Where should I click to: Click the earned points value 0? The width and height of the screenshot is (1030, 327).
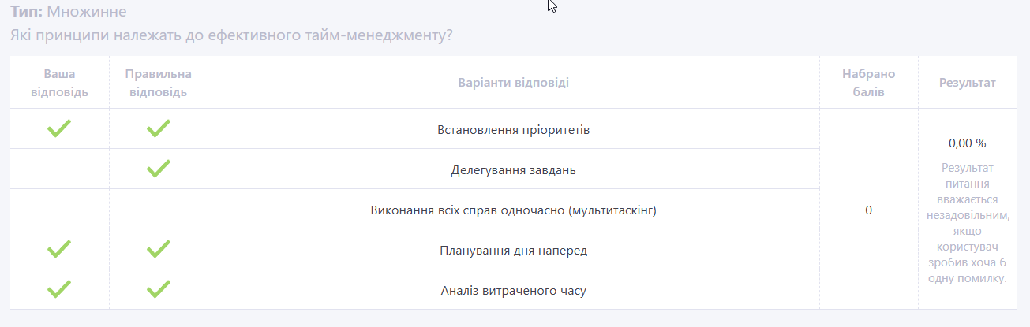pyautogui.click(x=868, y=210)
